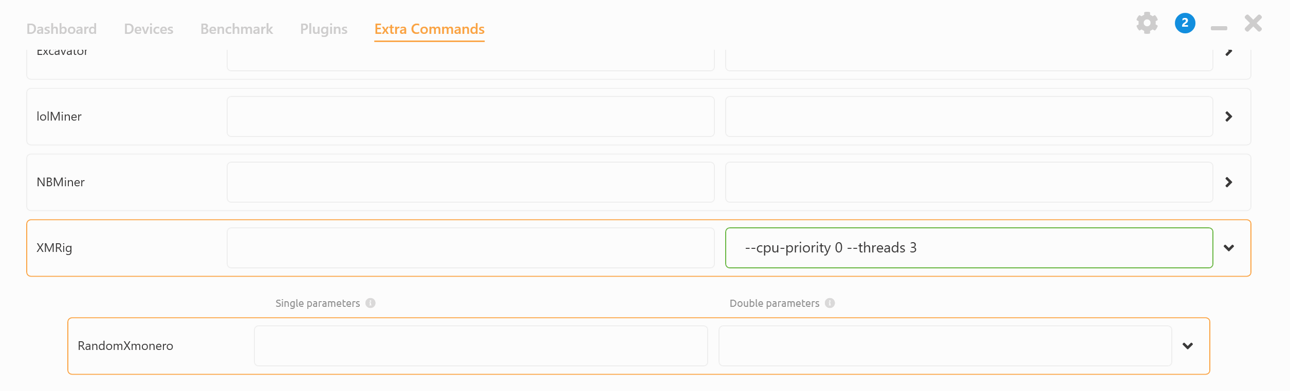
Task: Expand XMRig single parameters dropdown
Action: pos(470,248)
